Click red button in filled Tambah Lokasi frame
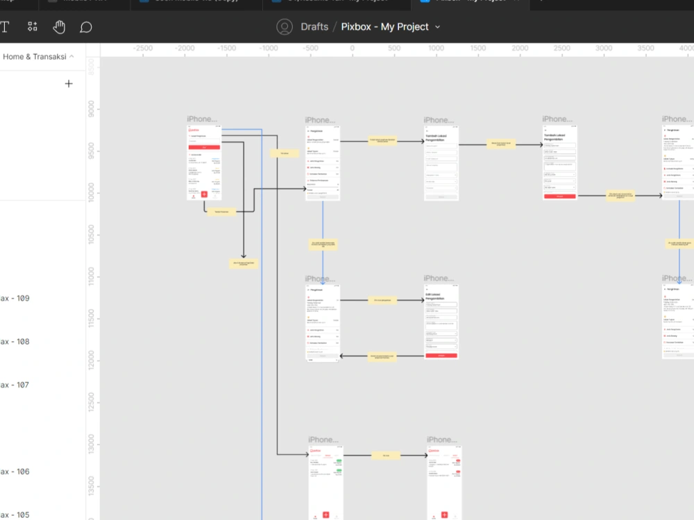Image resolution: width=694 pixels, height=520 pixels. [x=560, y=196]
